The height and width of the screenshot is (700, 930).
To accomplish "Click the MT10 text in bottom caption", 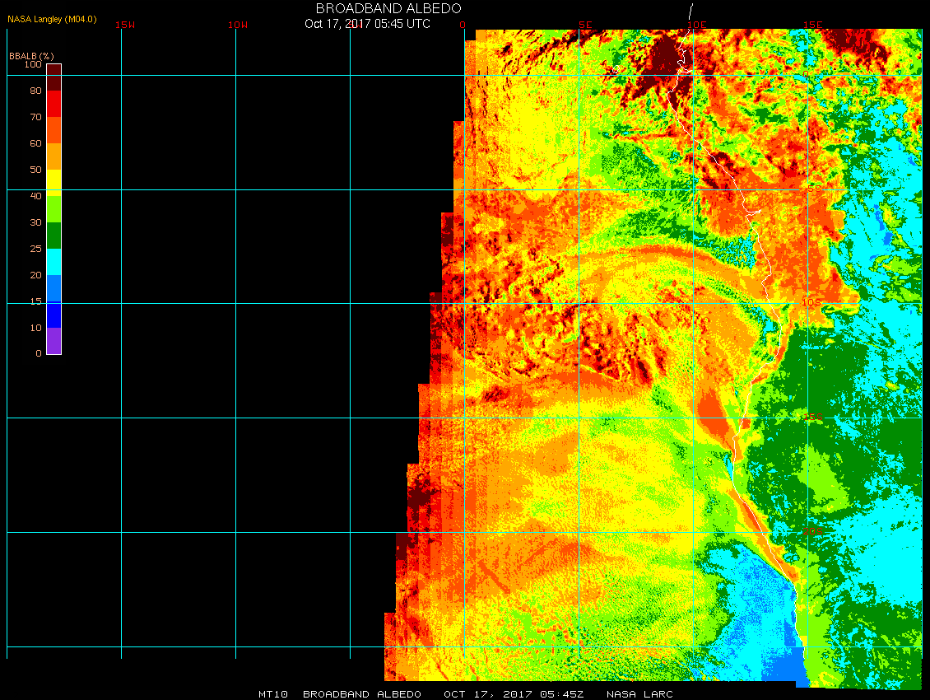I will 272,694.
